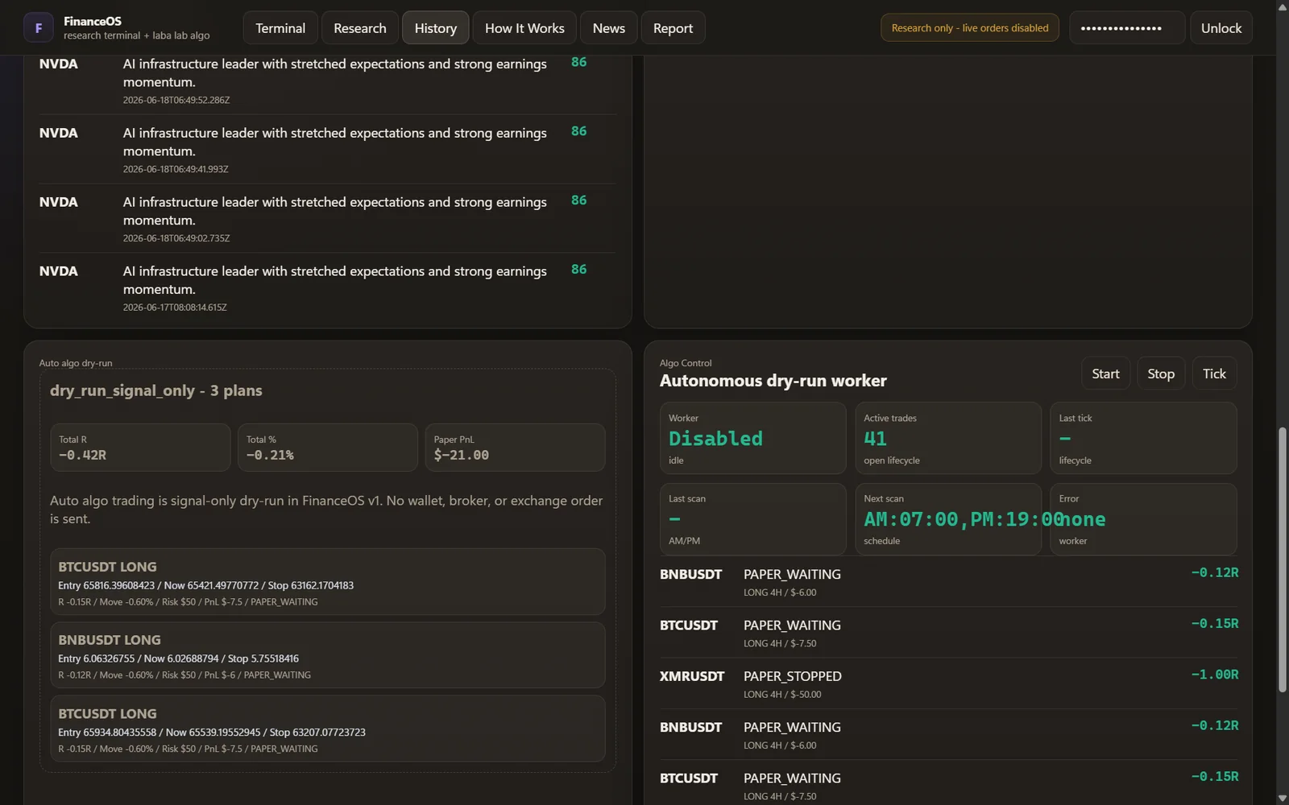Click the scrollbar down arrow
Image resolution: width=1289 pixels, height=805 pixels.
(1283, 798)
